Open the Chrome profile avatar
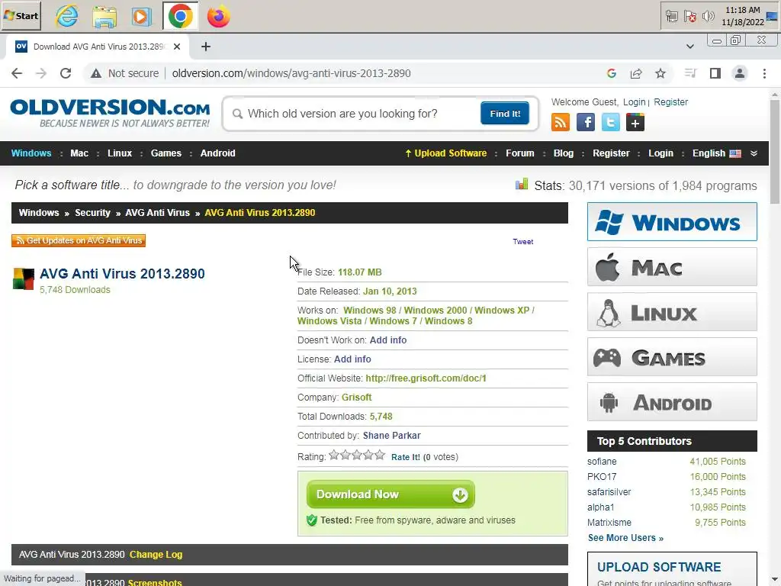This screenshot has height=586, width=781. pyautogui.click(x=740, y=74)
